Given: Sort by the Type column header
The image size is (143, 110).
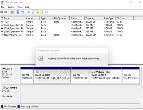Looking at the screenshot, I should coord(46,18).
